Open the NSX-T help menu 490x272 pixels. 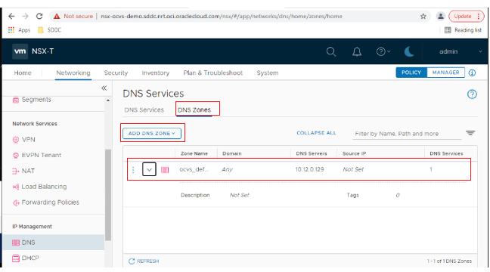tap(383, 51)
